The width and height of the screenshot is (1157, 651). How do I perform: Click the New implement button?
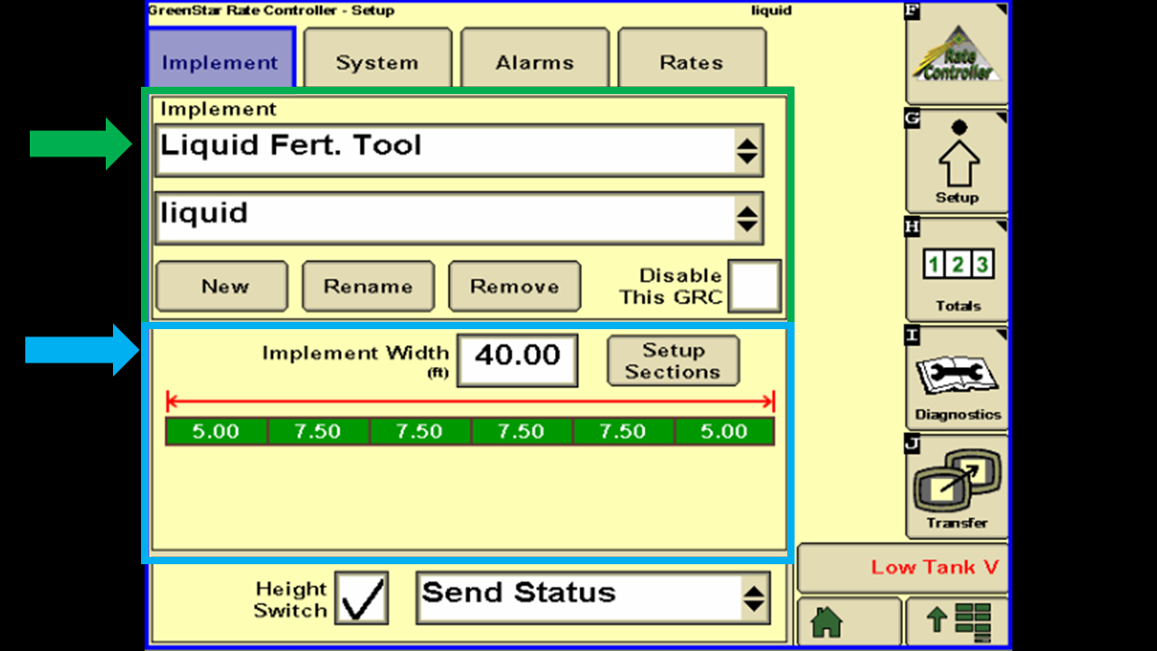pos(222,287)
